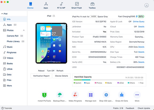This screenshot has width=154, height=110.
Task: Open CPU Details link
Action: 141,47
